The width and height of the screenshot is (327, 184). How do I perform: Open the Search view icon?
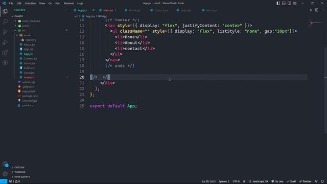(5, 21)
